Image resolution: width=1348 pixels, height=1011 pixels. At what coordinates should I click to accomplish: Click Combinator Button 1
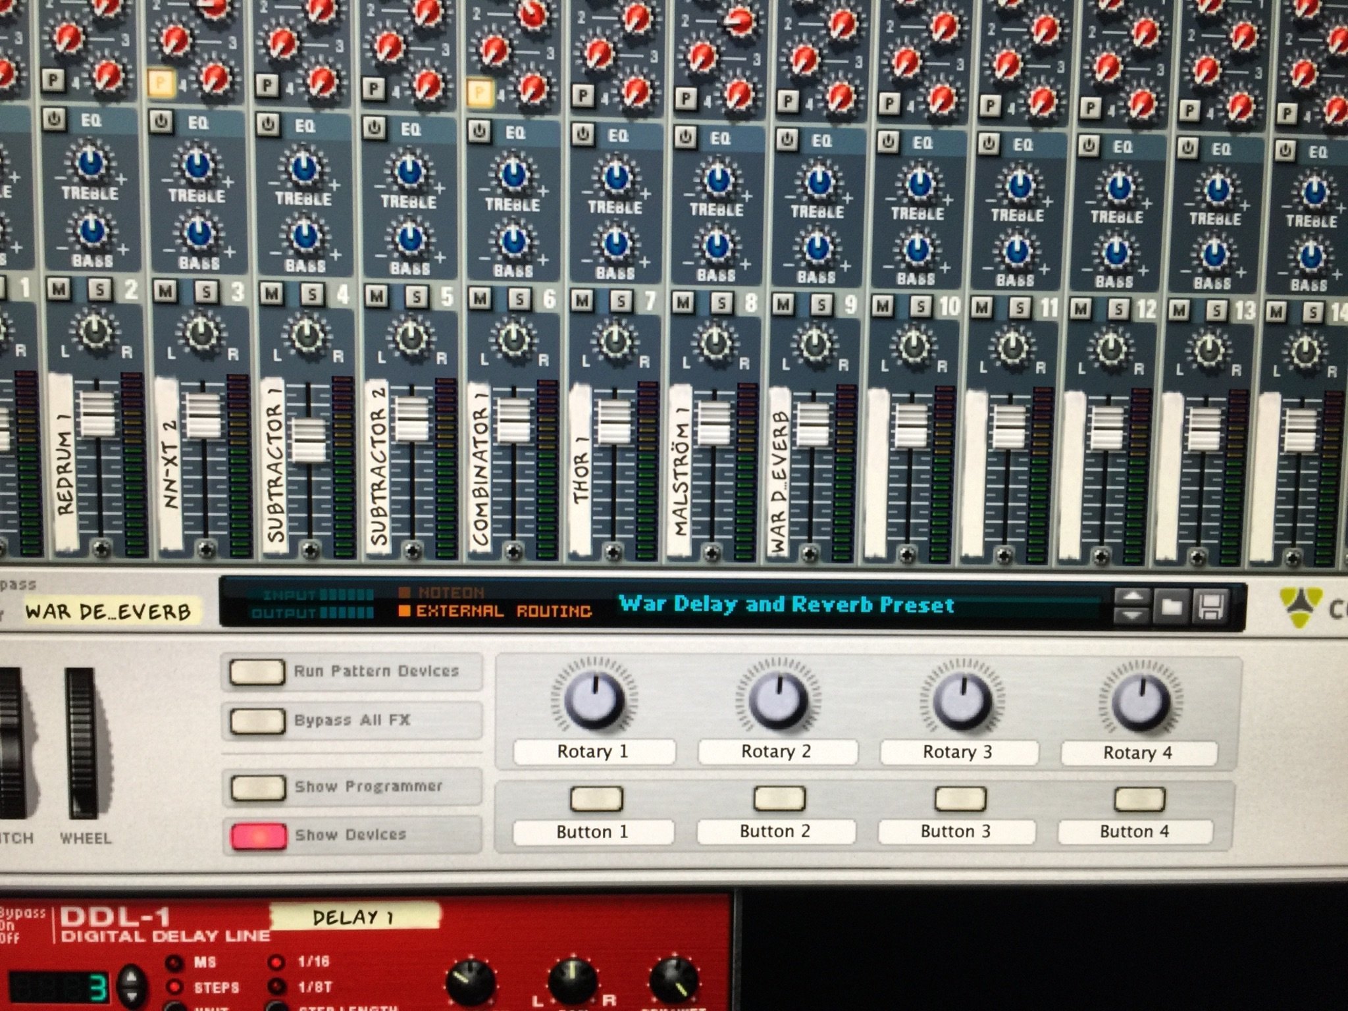pyautogui.click(x=596, y=798)
